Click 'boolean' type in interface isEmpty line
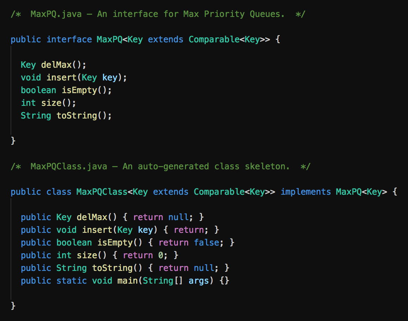 point(38,90)
